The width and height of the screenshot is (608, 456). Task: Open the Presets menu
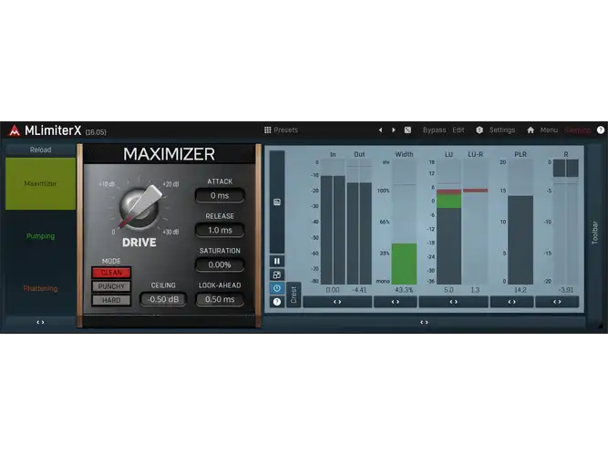(x=286, y=130)
